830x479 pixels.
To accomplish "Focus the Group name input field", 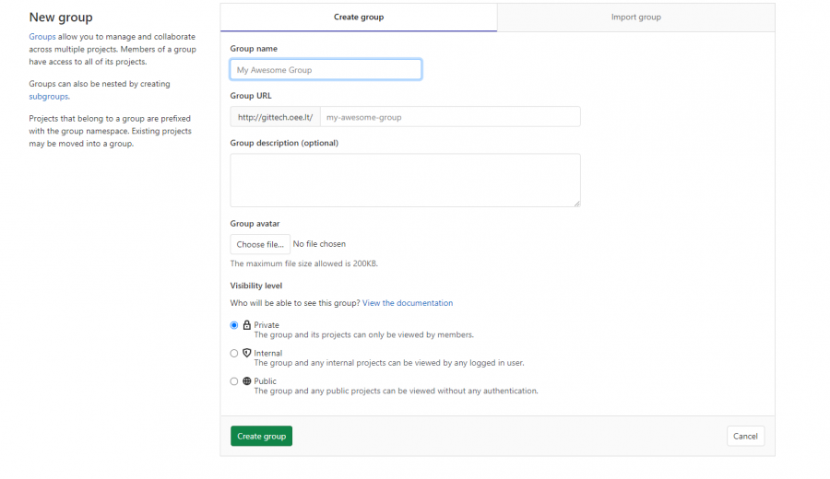I will [326, 70].
